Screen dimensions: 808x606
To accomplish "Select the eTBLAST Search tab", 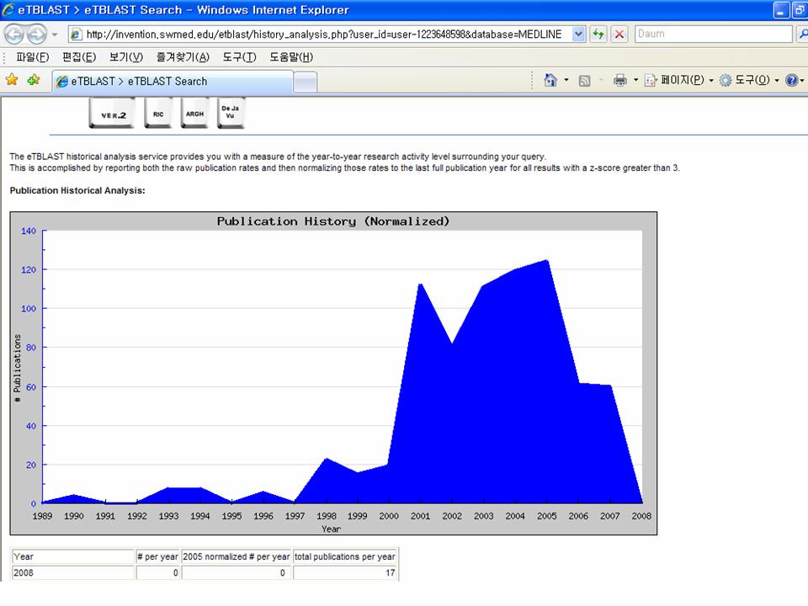I will point(173,82).
